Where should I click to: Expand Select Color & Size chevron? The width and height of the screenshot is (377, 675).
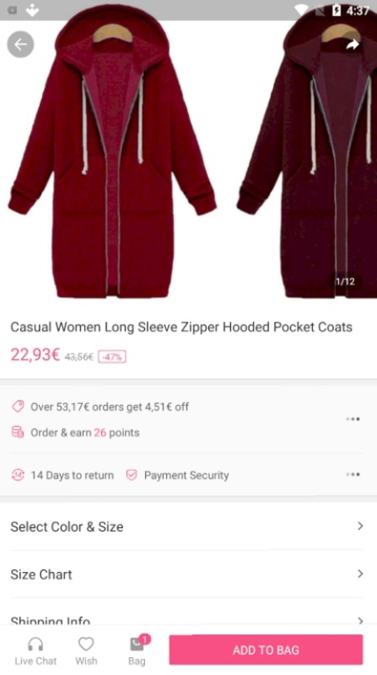[x=360, y=526]
